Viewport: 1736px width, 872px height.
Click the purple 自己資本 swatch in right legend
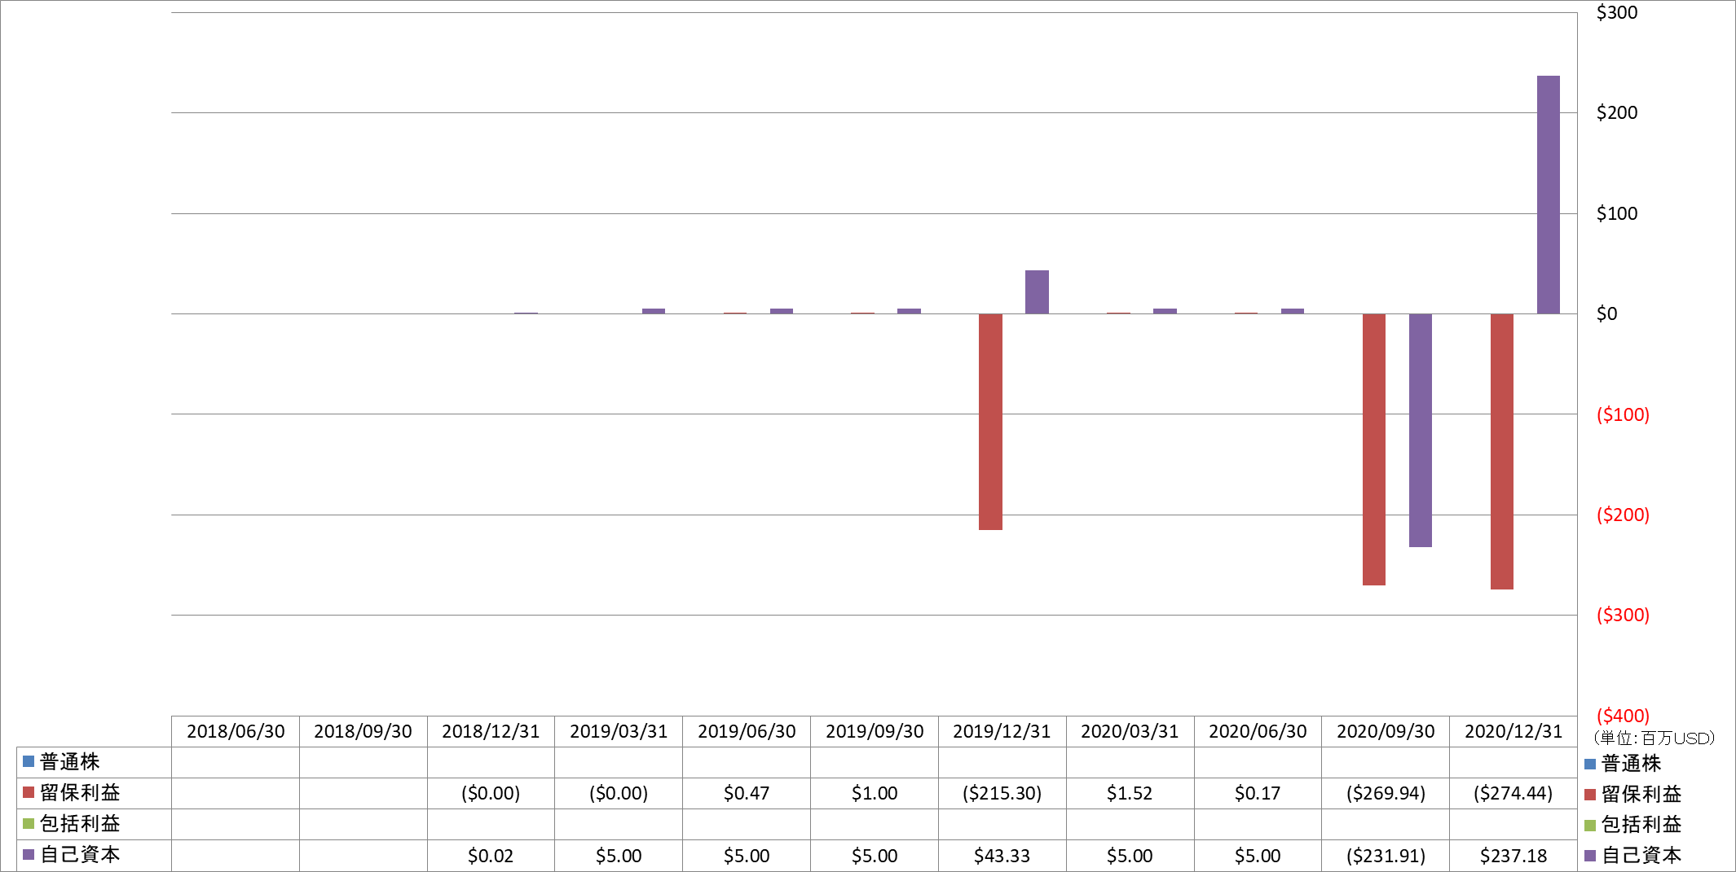click(x=1590, y=857)
